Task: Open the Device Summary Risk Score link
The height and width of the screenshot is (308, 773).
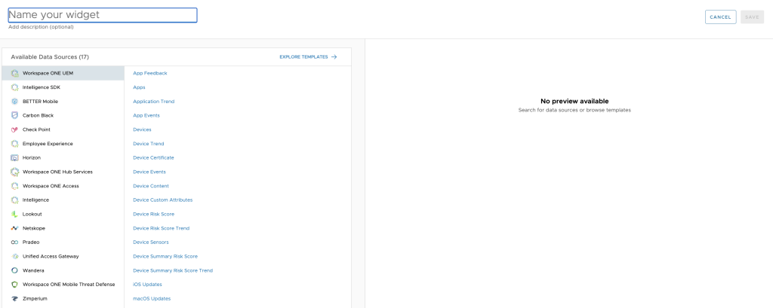Action: pos(165,256)
